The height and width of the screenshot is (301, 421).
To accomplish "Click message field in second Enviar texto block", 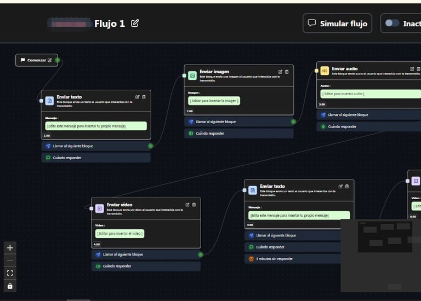I will [299, 215].
